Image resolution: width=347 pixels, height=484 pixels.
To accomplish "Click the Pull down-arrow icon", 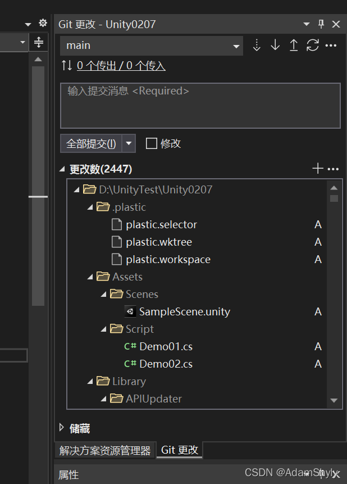I will 275,46.
